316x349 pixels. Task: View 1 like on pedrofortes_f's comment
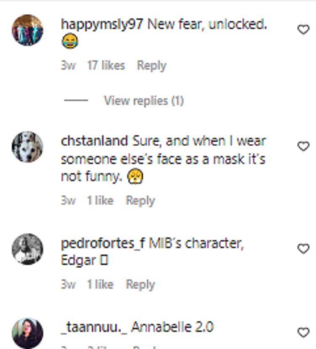point(100,285)
